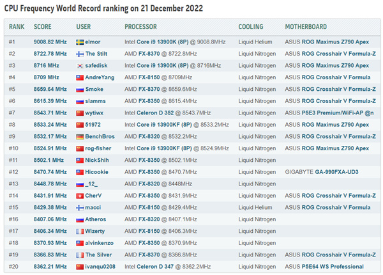Click the Russia flag next to Atheros
This screenshot has height=275, width=383.
click(80, 220)
